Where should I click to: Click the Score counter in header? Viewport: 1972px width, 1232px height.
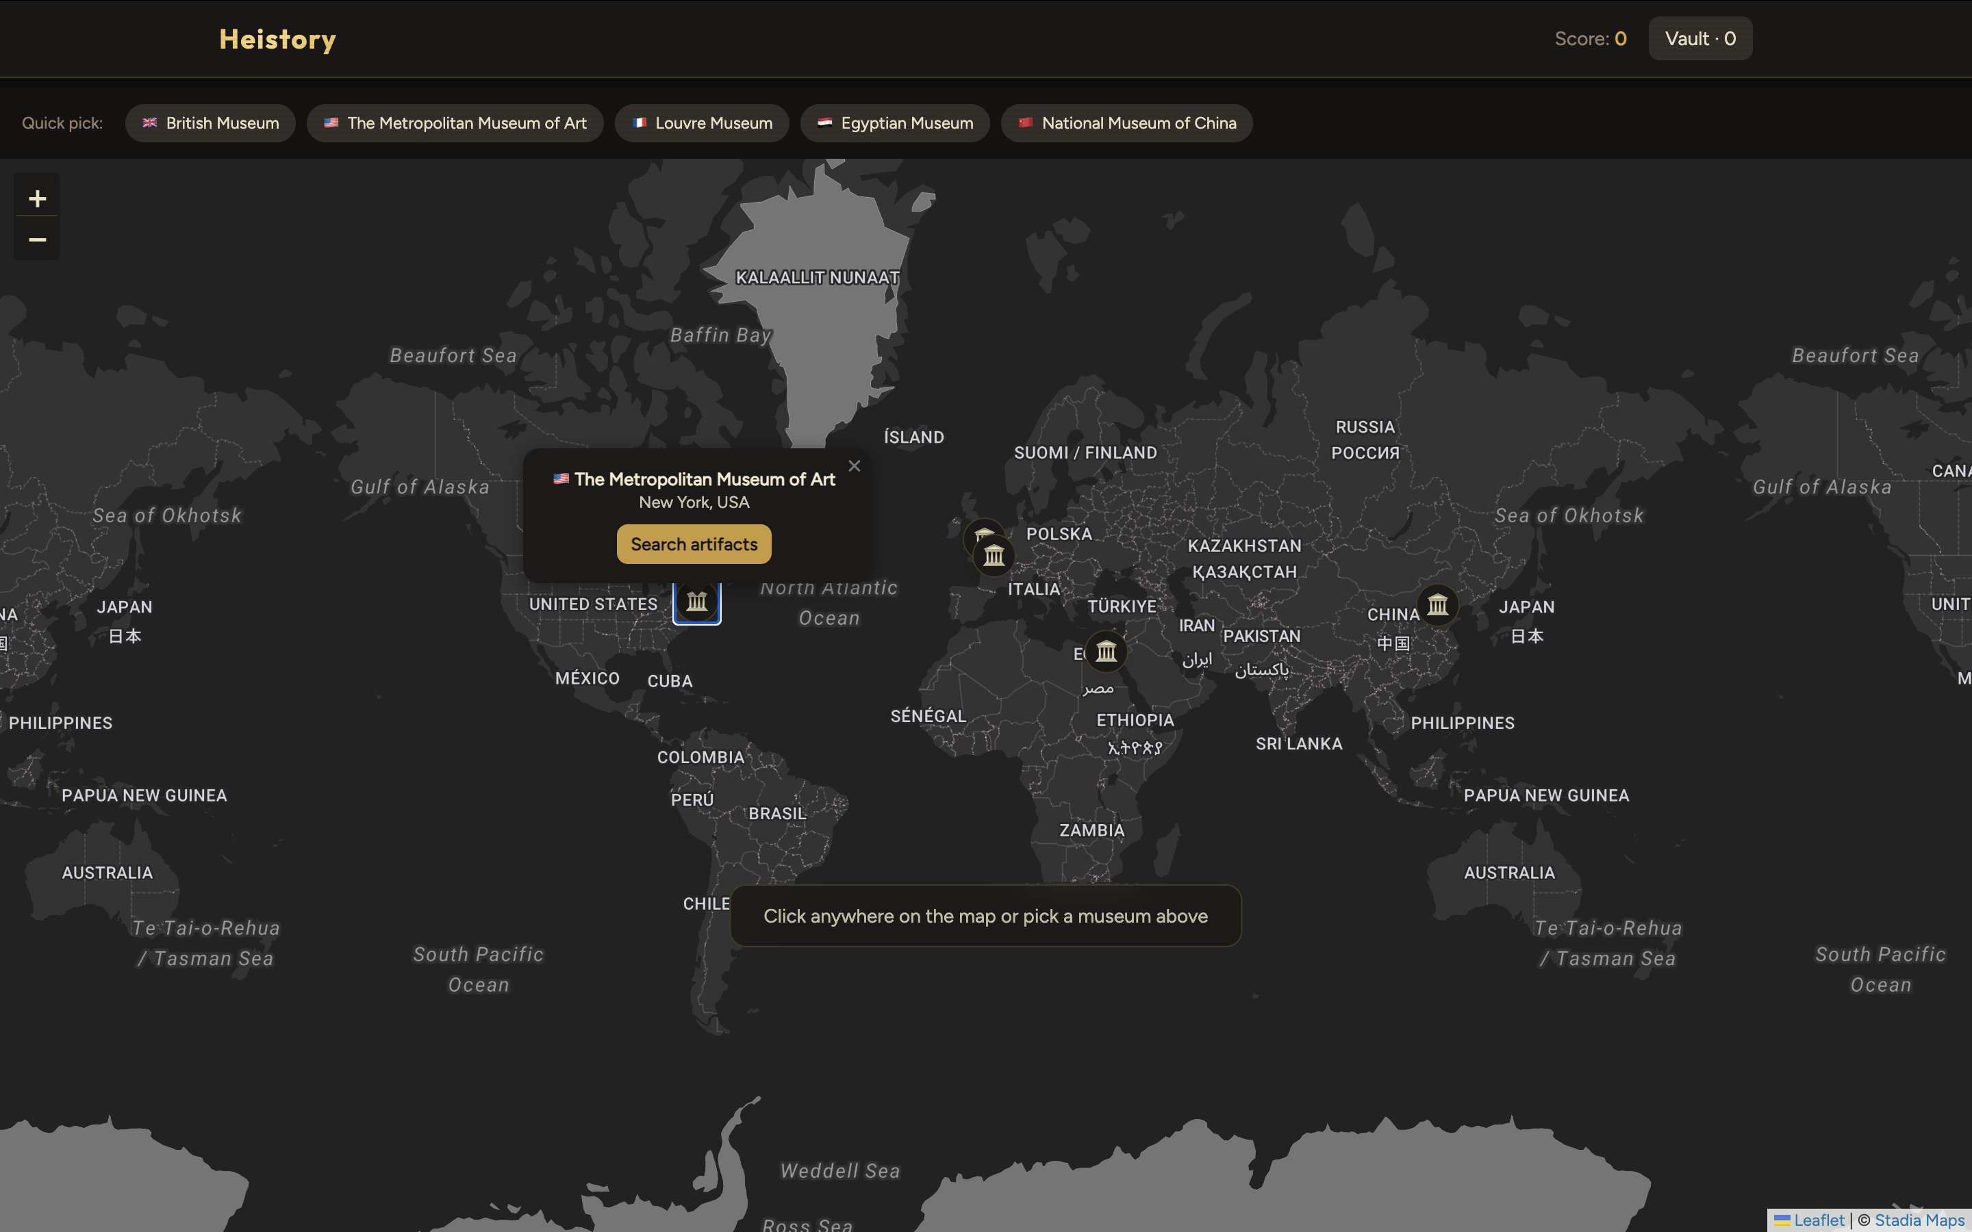1590,38
